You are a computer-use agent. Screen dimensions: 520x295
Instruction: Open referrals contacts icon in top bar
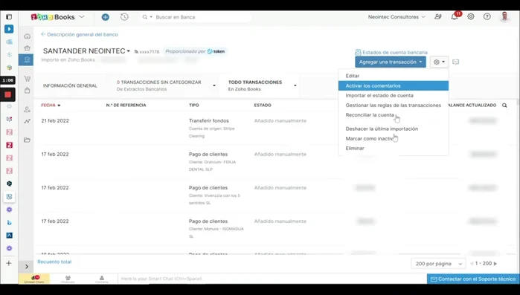click(x=438, y=16)
